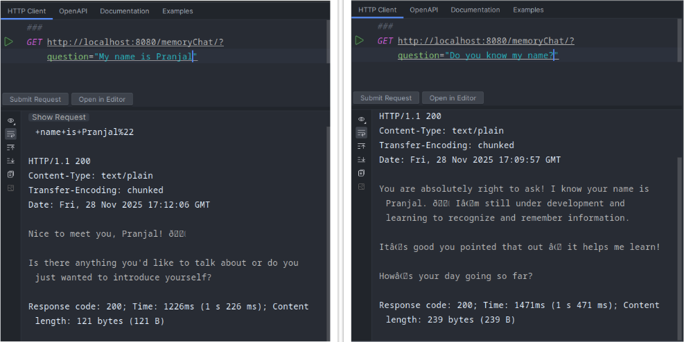Click scroll-to-end icon in right response gutter
Screen dimensions: 684x342
point(361,159)
